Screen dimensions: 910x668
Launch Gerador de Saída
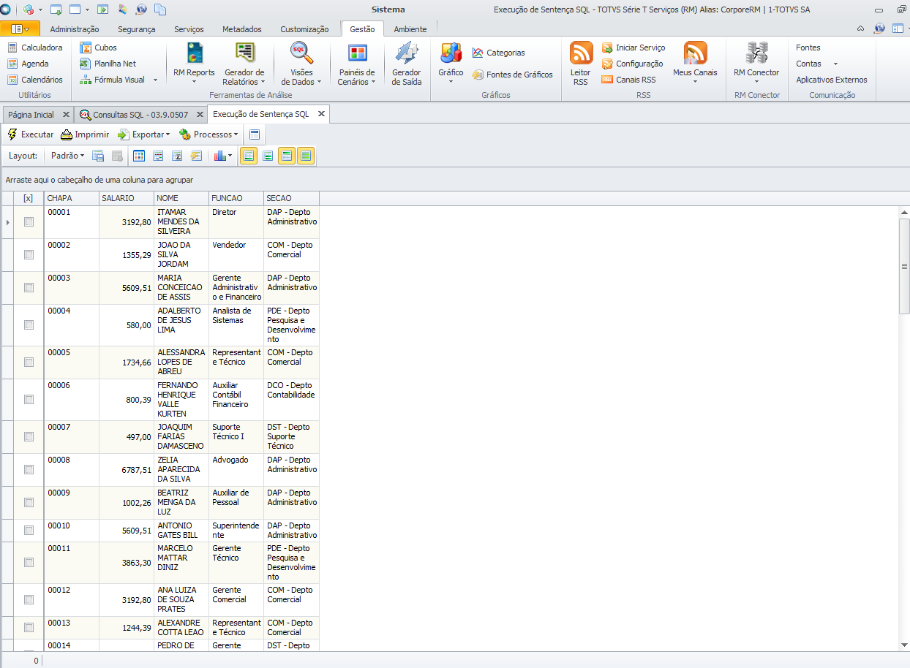406,63
